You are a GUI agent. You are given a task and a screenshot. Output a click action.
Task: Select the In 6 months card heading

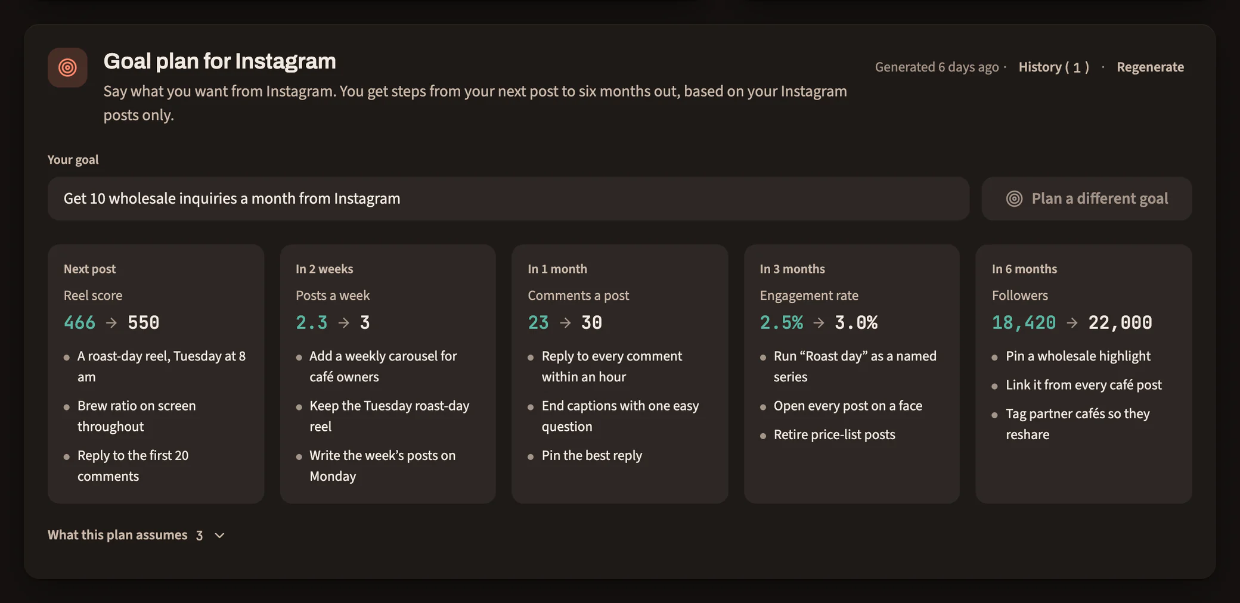(1024, 269)
